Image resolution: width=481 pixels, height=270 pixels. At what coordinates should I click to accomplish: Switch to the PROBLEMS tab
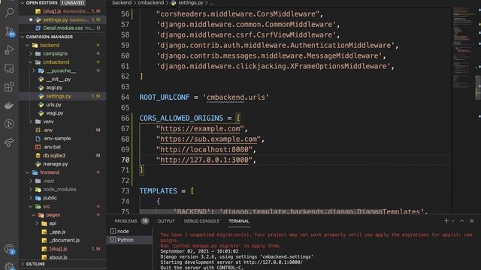coord(126,221)
